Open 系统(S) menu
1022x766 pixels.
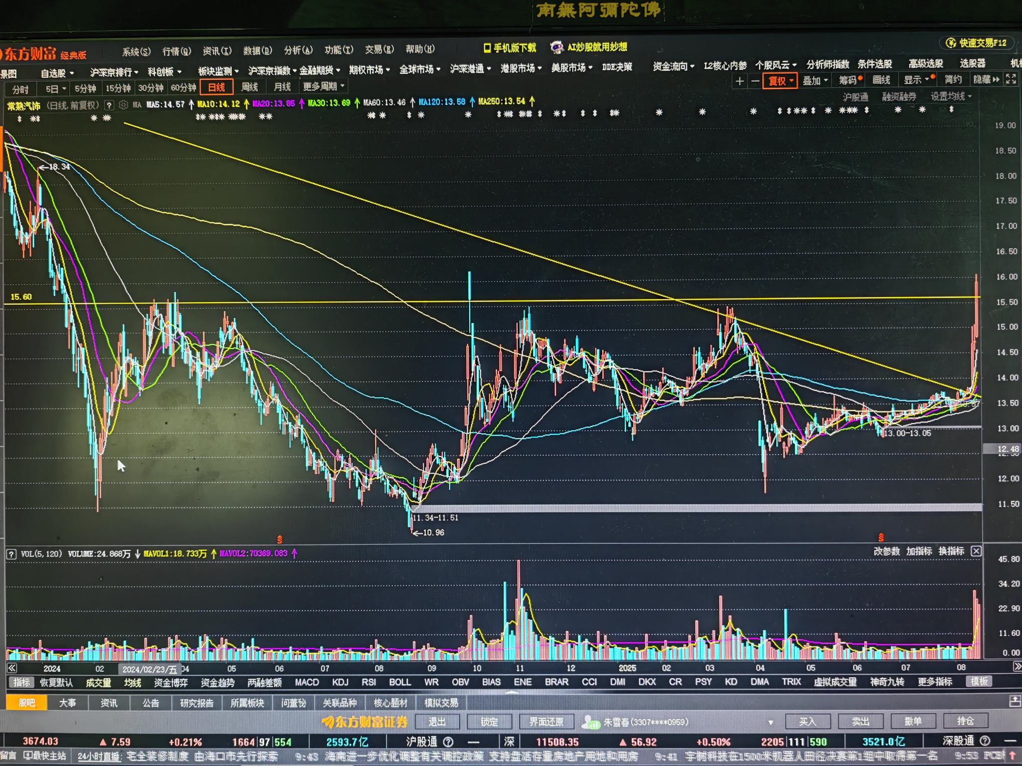[136, 52]
